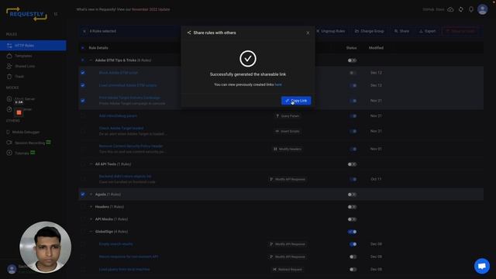The width and height of the screenshot is (496, 279).
Task: Click the share icon in dialog title
Action: [x=189, y=33]
